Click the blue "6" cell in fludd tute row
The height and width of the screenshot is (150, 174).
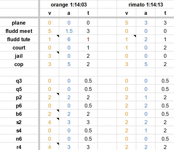click(69, 39)
